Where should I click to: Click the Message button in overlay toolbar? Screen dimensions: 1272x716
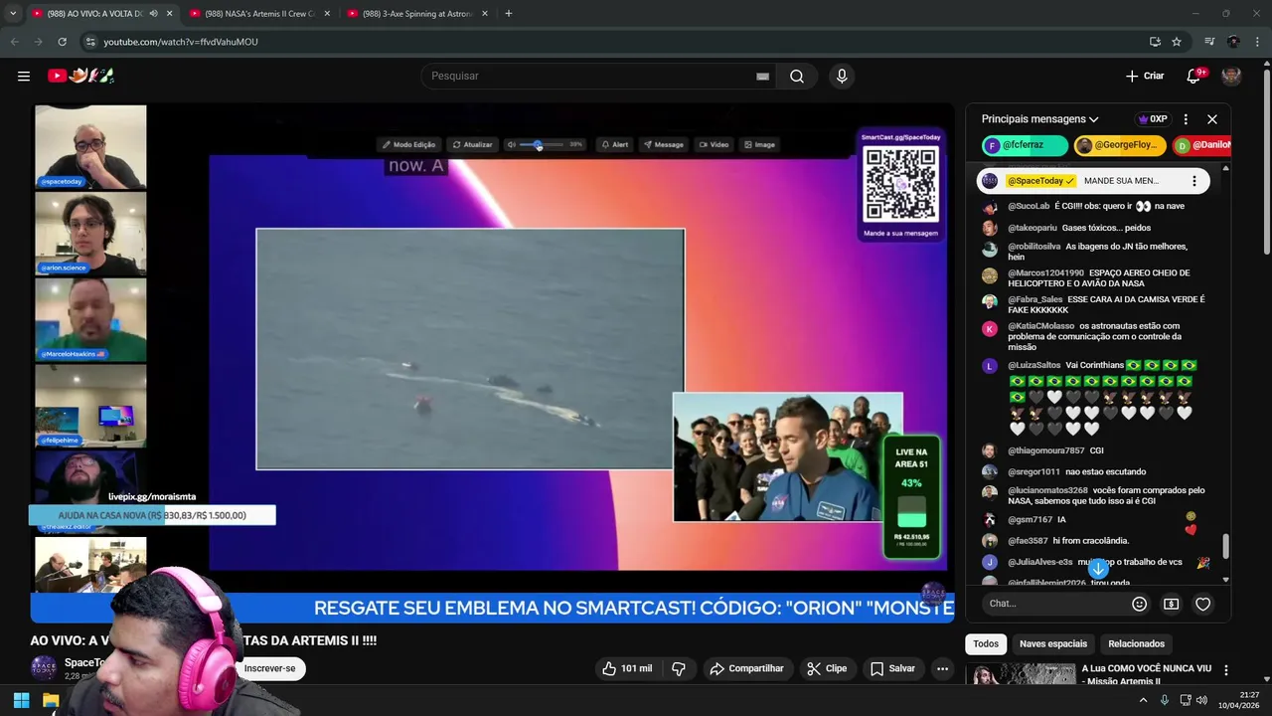(x=663, y=144)
